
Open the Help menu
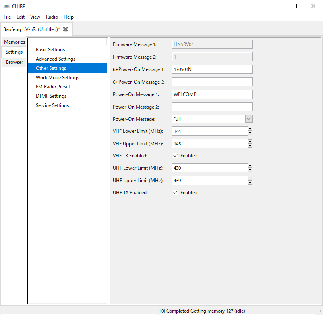coord(68,17)
